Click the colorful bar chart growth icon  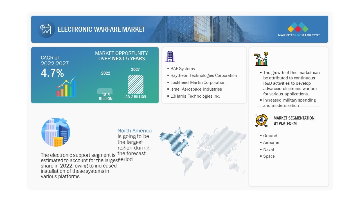[66, 87]
